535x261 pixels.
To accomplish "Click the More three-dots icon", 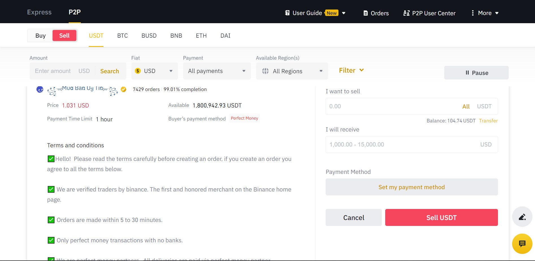I will point(473,13).
